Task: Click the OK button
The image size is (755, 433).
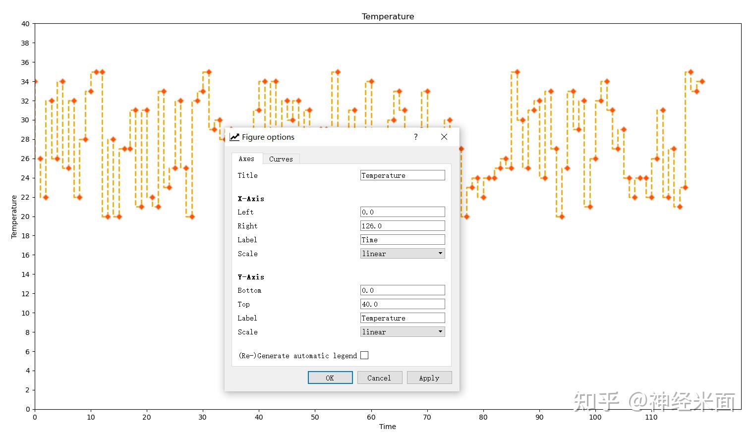Action: coord(330,378)
